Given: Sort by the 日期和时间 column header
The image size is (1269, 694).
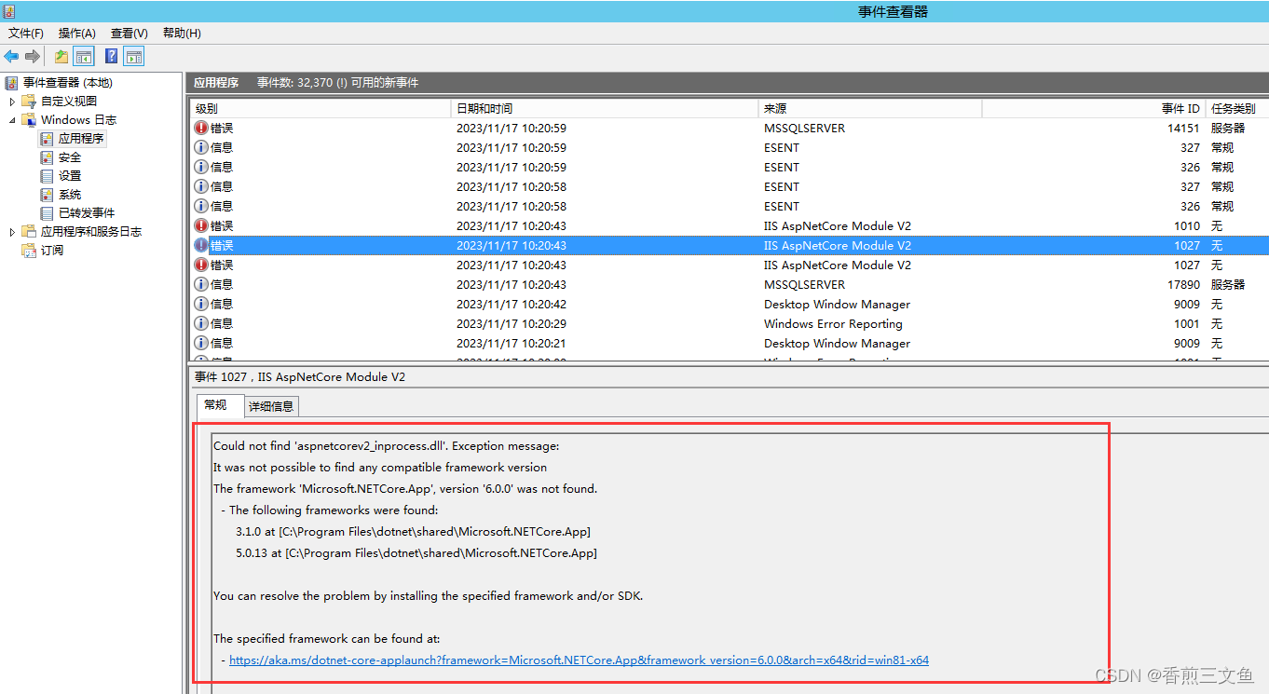Looking at the screenshot, I should click(x=605, y=109).
